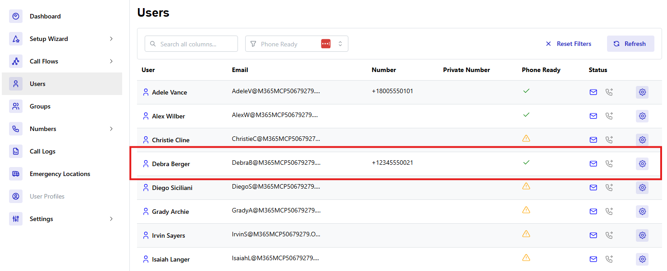This screenshot has width=667, height=271.
Task: Open the Dashboard page
Action: [45, 16]
